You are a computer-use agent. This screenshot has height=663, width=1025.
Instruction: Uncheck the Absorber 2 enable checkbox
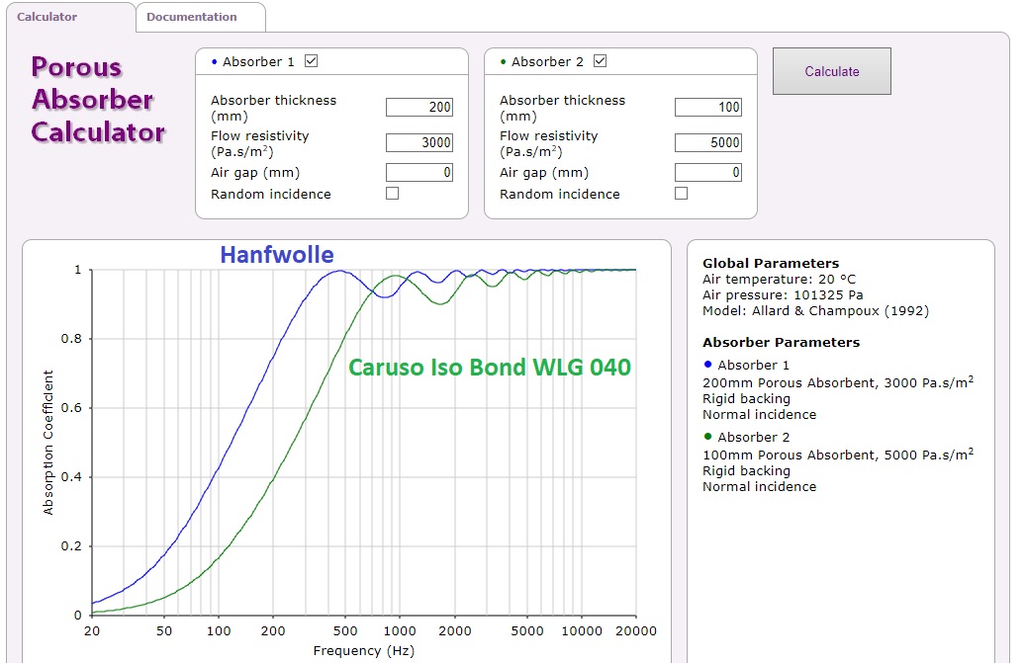(x=601, y=60)
